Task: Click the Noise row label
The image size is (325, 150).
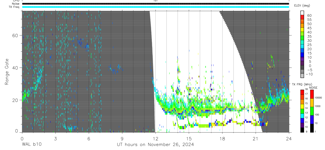Action: click(x=16, y=4)
